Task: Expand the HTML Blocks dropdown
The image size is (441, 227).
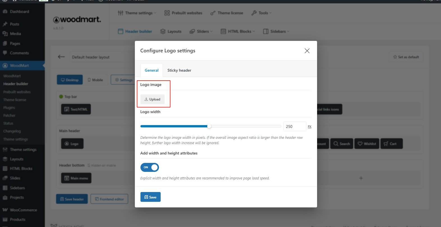Action: (x=238, y=31)
